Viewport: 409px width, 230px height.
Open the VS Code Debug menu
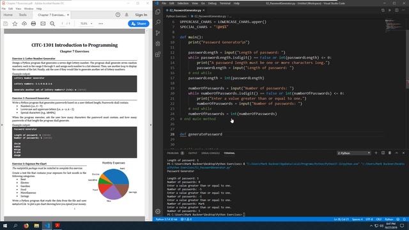[212, 3]
